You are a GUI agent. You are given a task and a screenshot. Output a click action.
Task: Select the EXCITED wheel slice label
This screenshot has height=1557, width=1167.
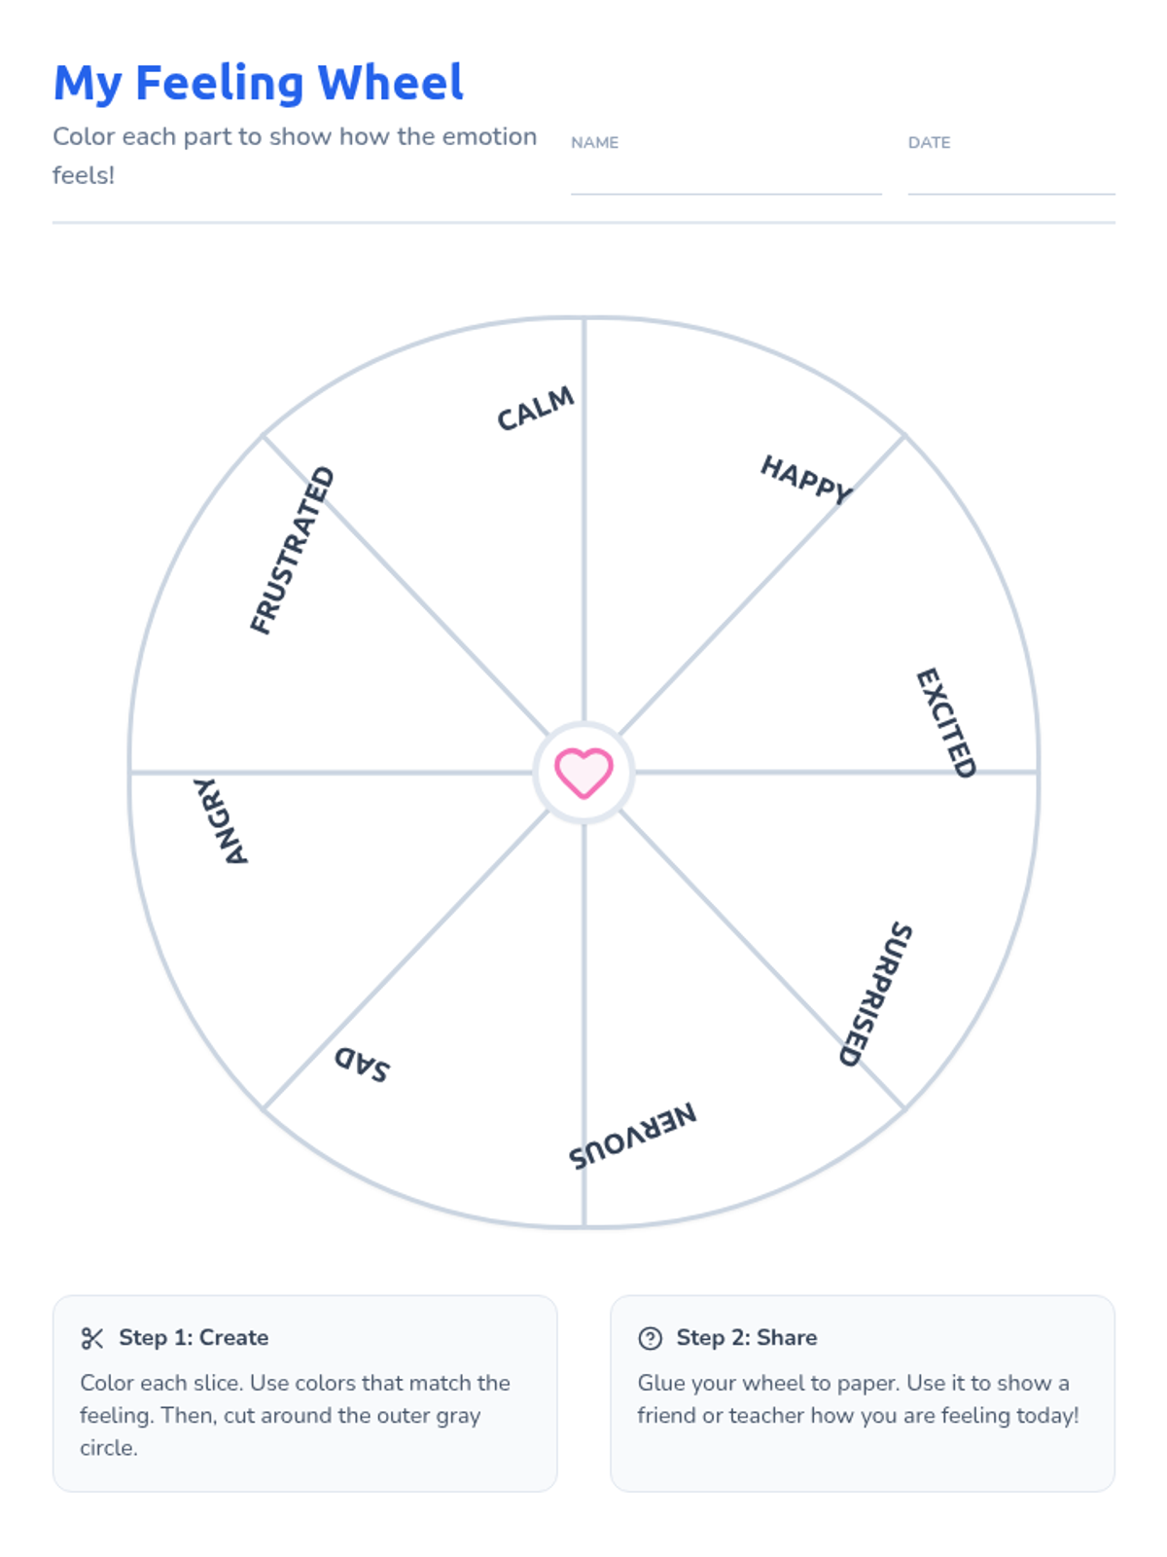point(946,722)
